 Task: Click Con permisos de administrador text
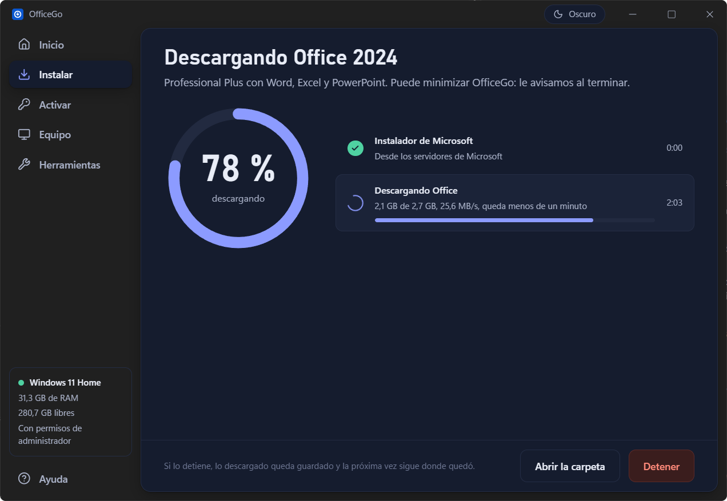click(x=50, y=435)
